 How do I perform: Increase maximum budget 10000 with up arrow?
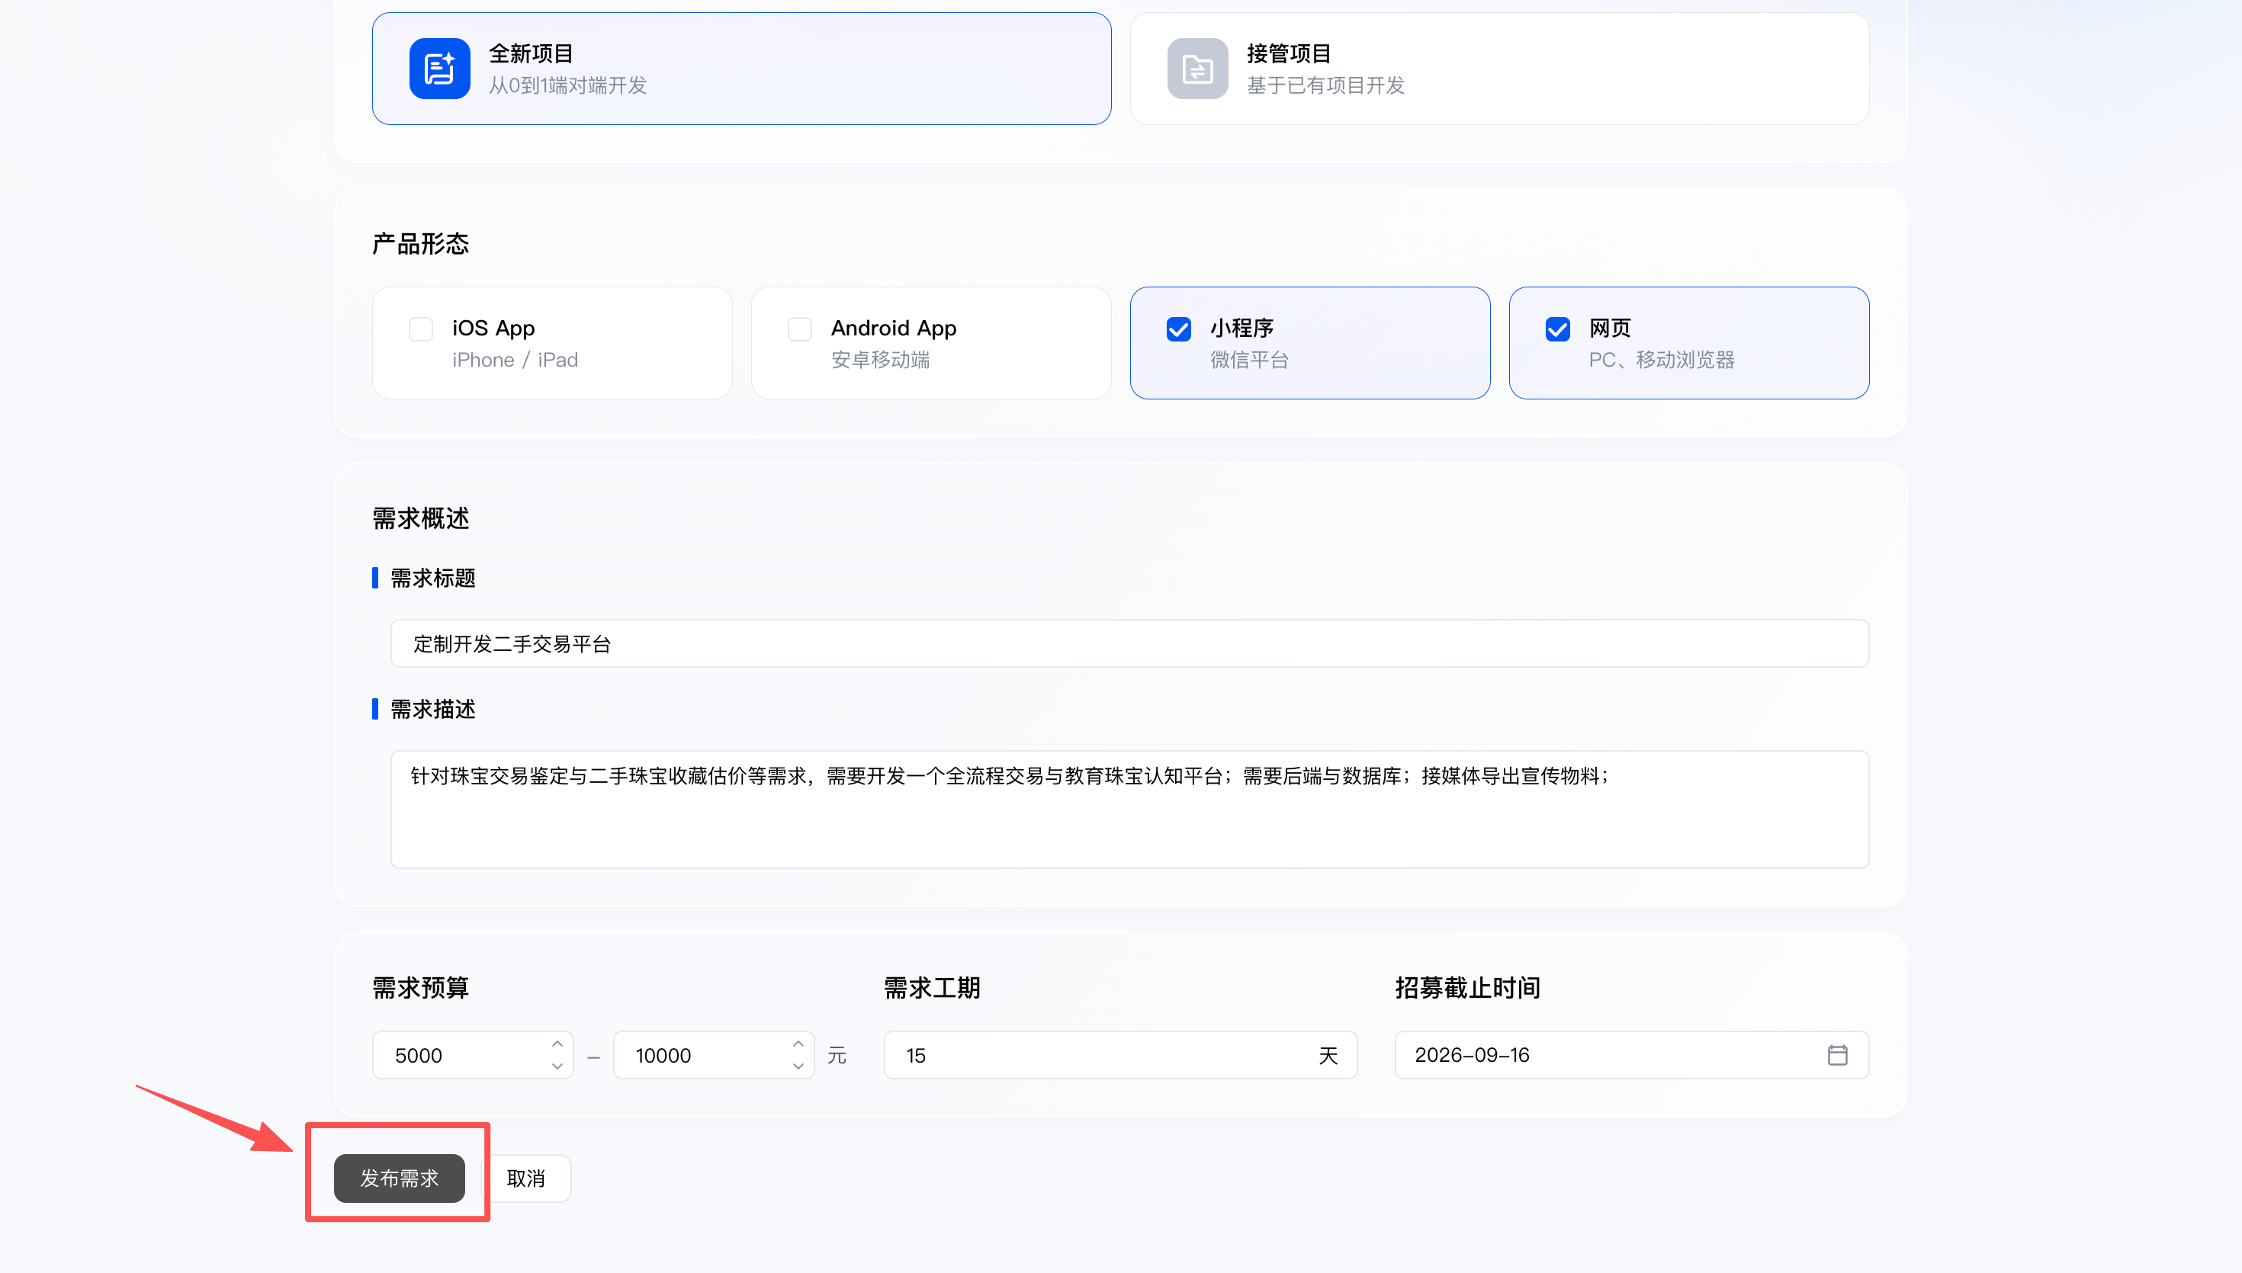click(x=798, y=1044)
